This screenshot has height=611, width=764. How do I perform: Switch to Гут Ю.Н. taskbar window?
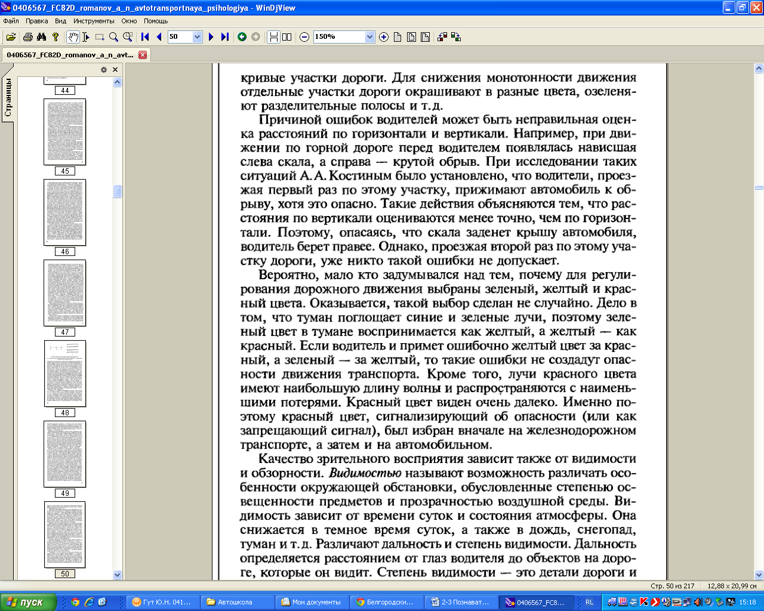point(162,602)
